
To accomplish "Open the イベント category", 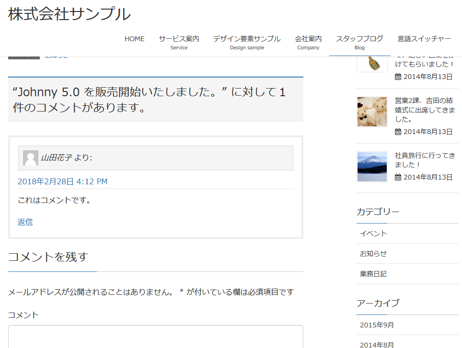I will [373, 234].
